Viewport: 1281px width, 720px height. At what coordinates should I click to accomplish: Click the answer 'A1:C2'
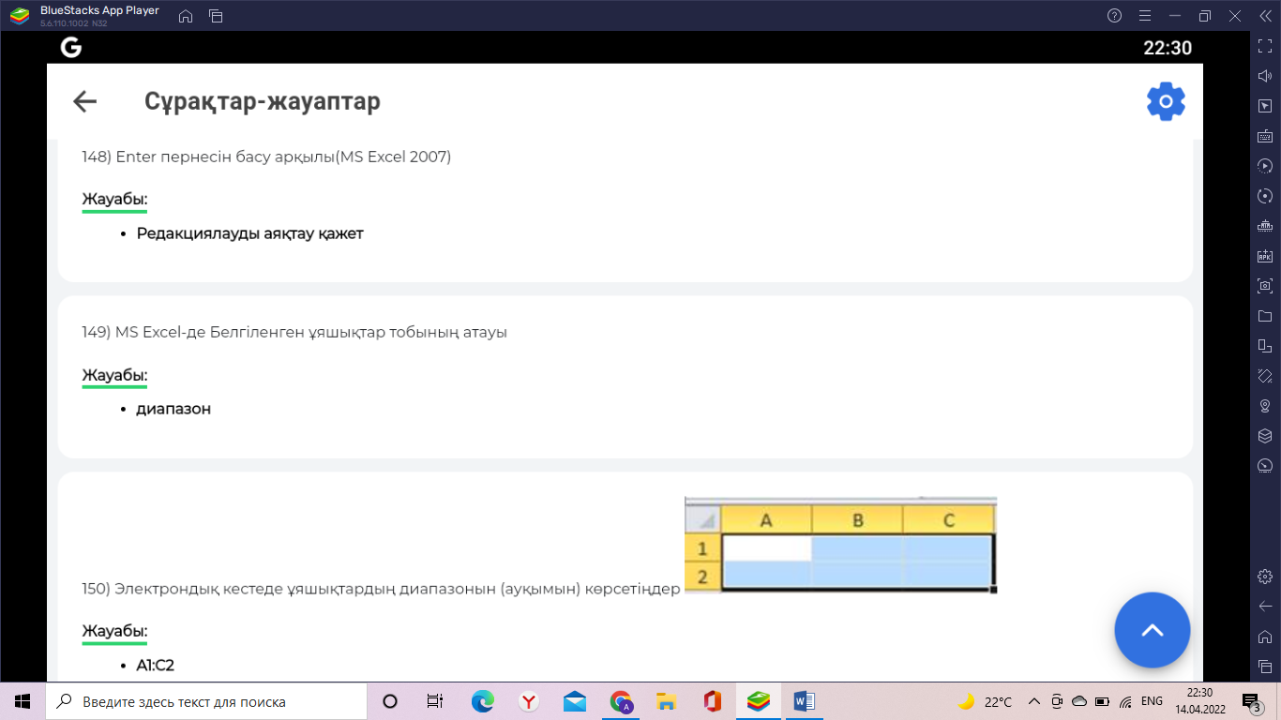[x=155, y=666]
